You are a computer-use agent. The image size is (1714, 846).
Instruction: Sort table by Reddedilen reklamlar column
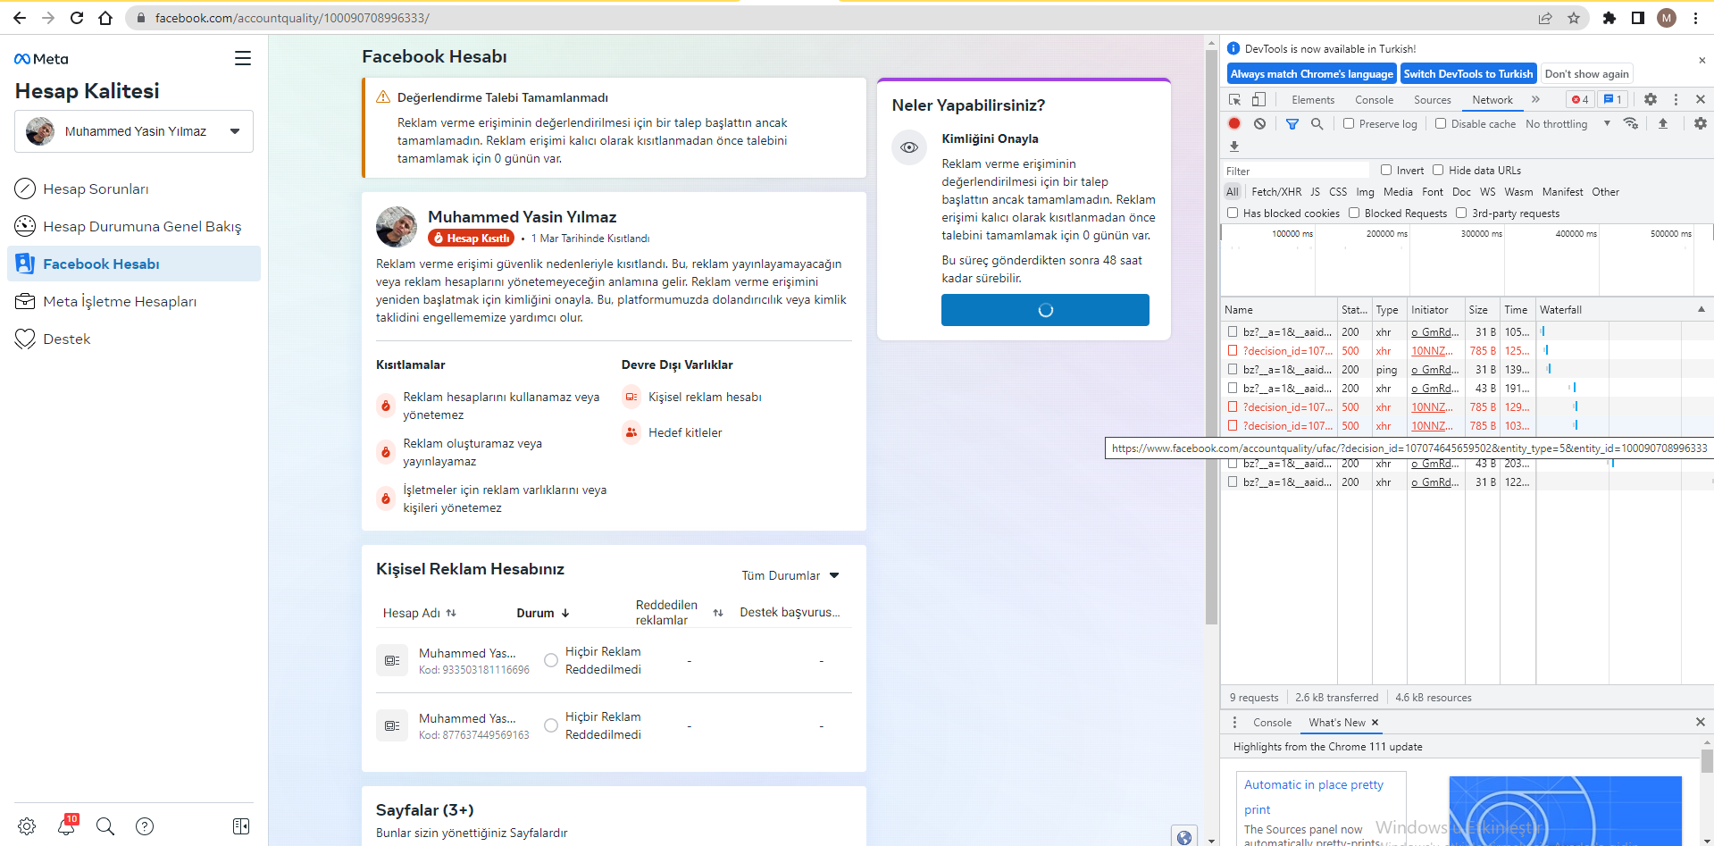(679, 613)
